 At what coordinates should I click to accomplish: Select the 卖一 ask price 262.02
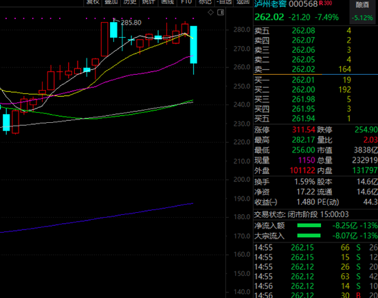304,69
